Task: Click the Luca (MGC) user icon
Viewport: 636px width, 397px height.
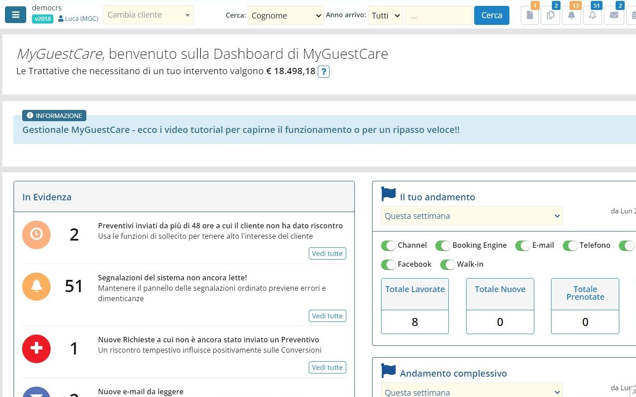Action: 61,19
